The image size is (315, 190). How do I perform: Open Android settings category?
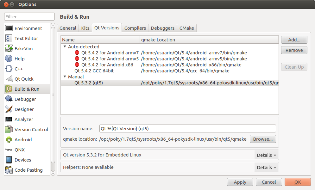point(23,140)
